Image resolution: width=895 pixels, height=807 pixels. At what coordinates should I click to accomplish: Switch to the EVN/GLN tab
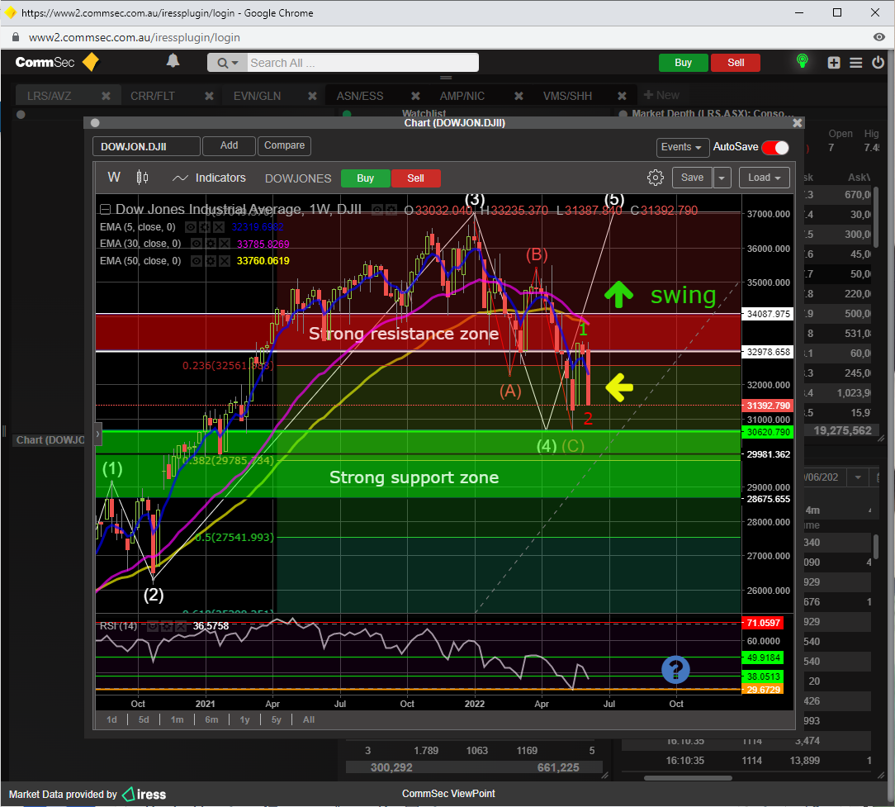(258, 96)
